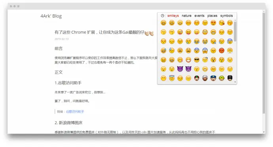This screenshot has height=147, width=273.
Task: Click the article title about Chrome 扩展
Action: click(x=104, y=32)
